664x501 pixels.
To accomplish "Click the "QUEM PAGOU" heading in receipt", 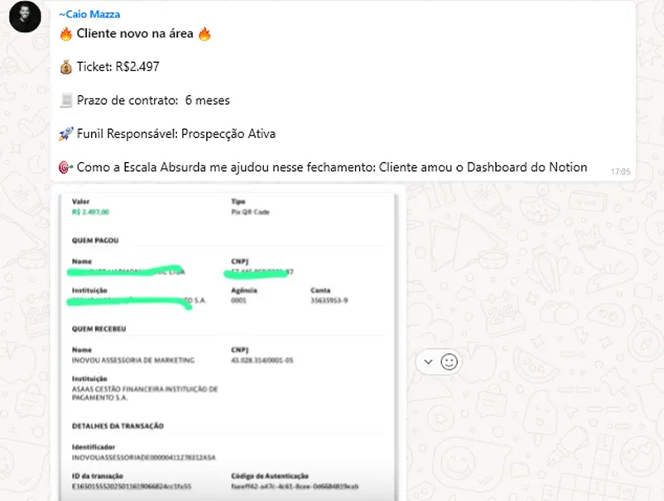I will click(95, 240).
